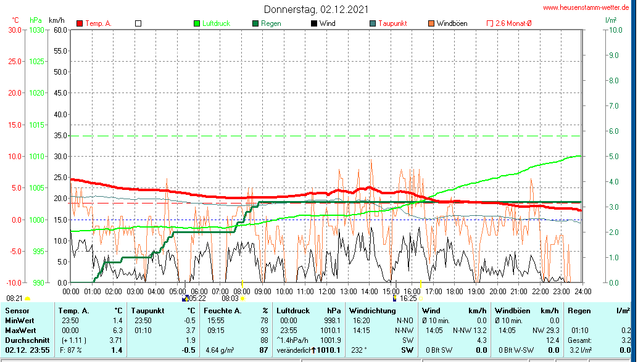Click the 3.2 l/m² rain total value
This screenshot has width=638, height=362.
pyautogui.click(x=580, y=350)
